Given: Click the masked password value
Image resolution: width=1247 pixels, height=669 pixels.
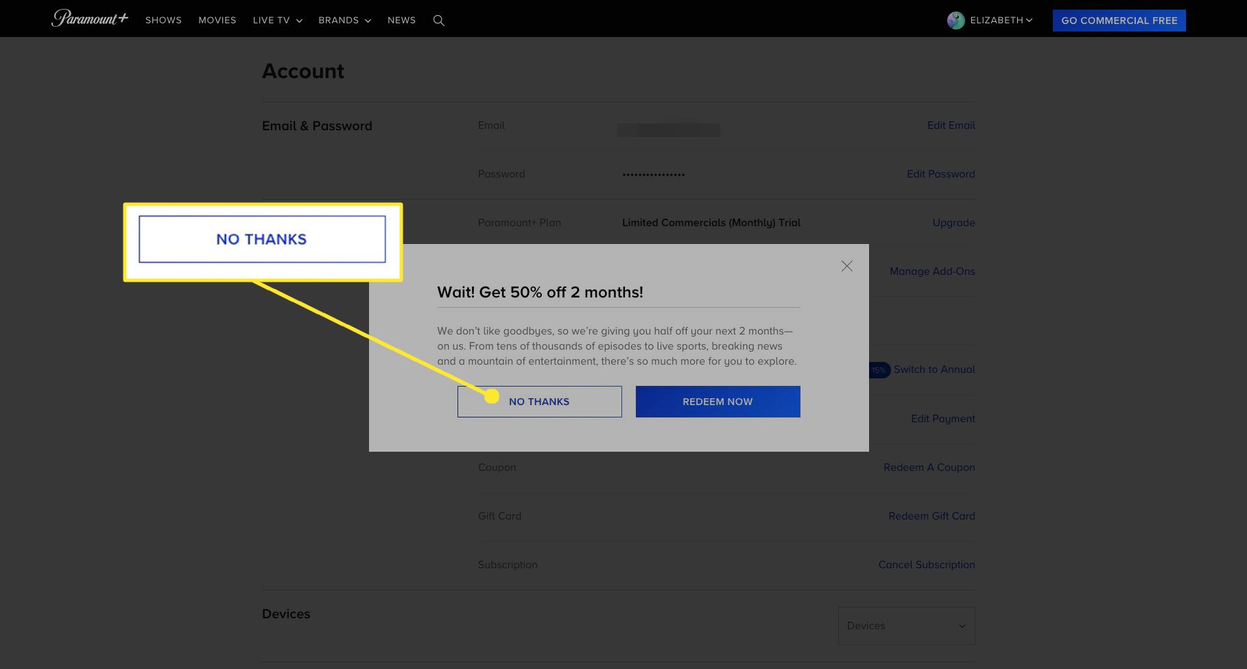Looking at the screenshot, I should tap(653, 175).
